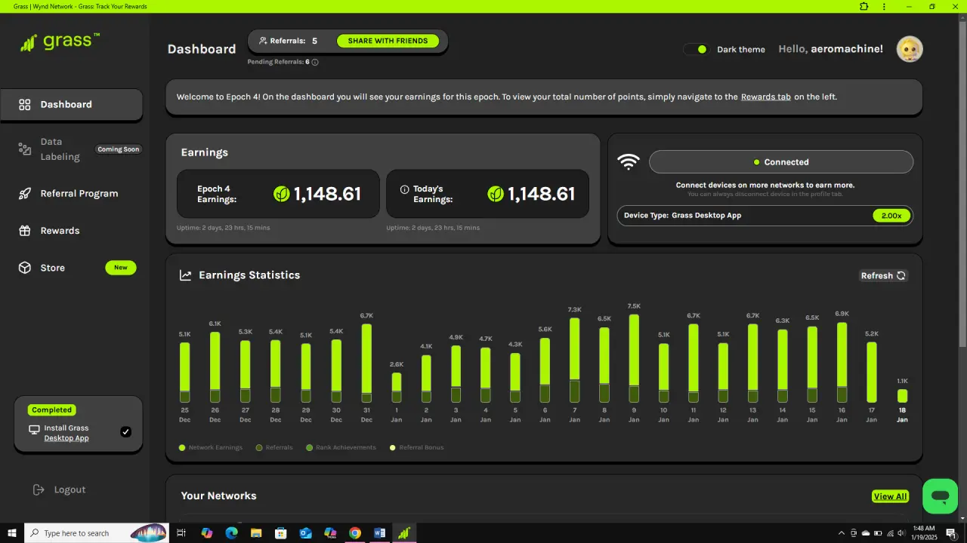
Task: Click the Dashboard grid icon
Action: (25, 105)
